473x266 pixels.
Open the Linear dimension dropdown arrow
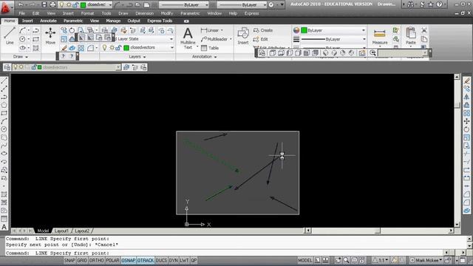222,30
